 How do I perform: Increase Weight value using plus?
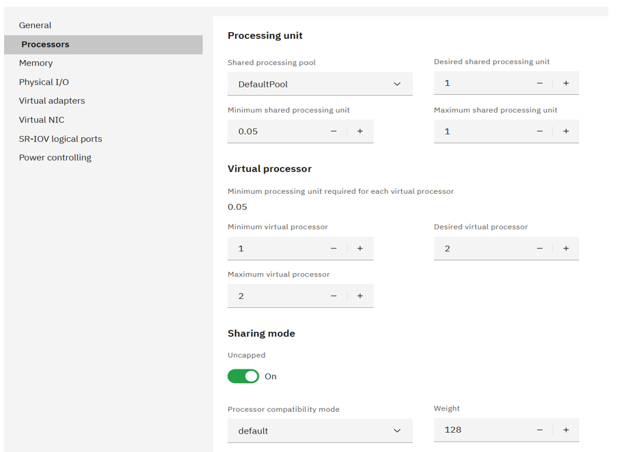click(x=566, y=429)
